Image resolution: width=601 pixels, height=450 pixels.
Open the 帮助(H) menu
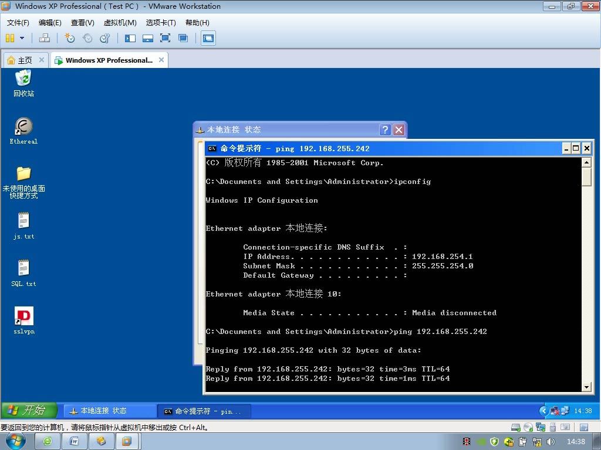coord(197,23)
